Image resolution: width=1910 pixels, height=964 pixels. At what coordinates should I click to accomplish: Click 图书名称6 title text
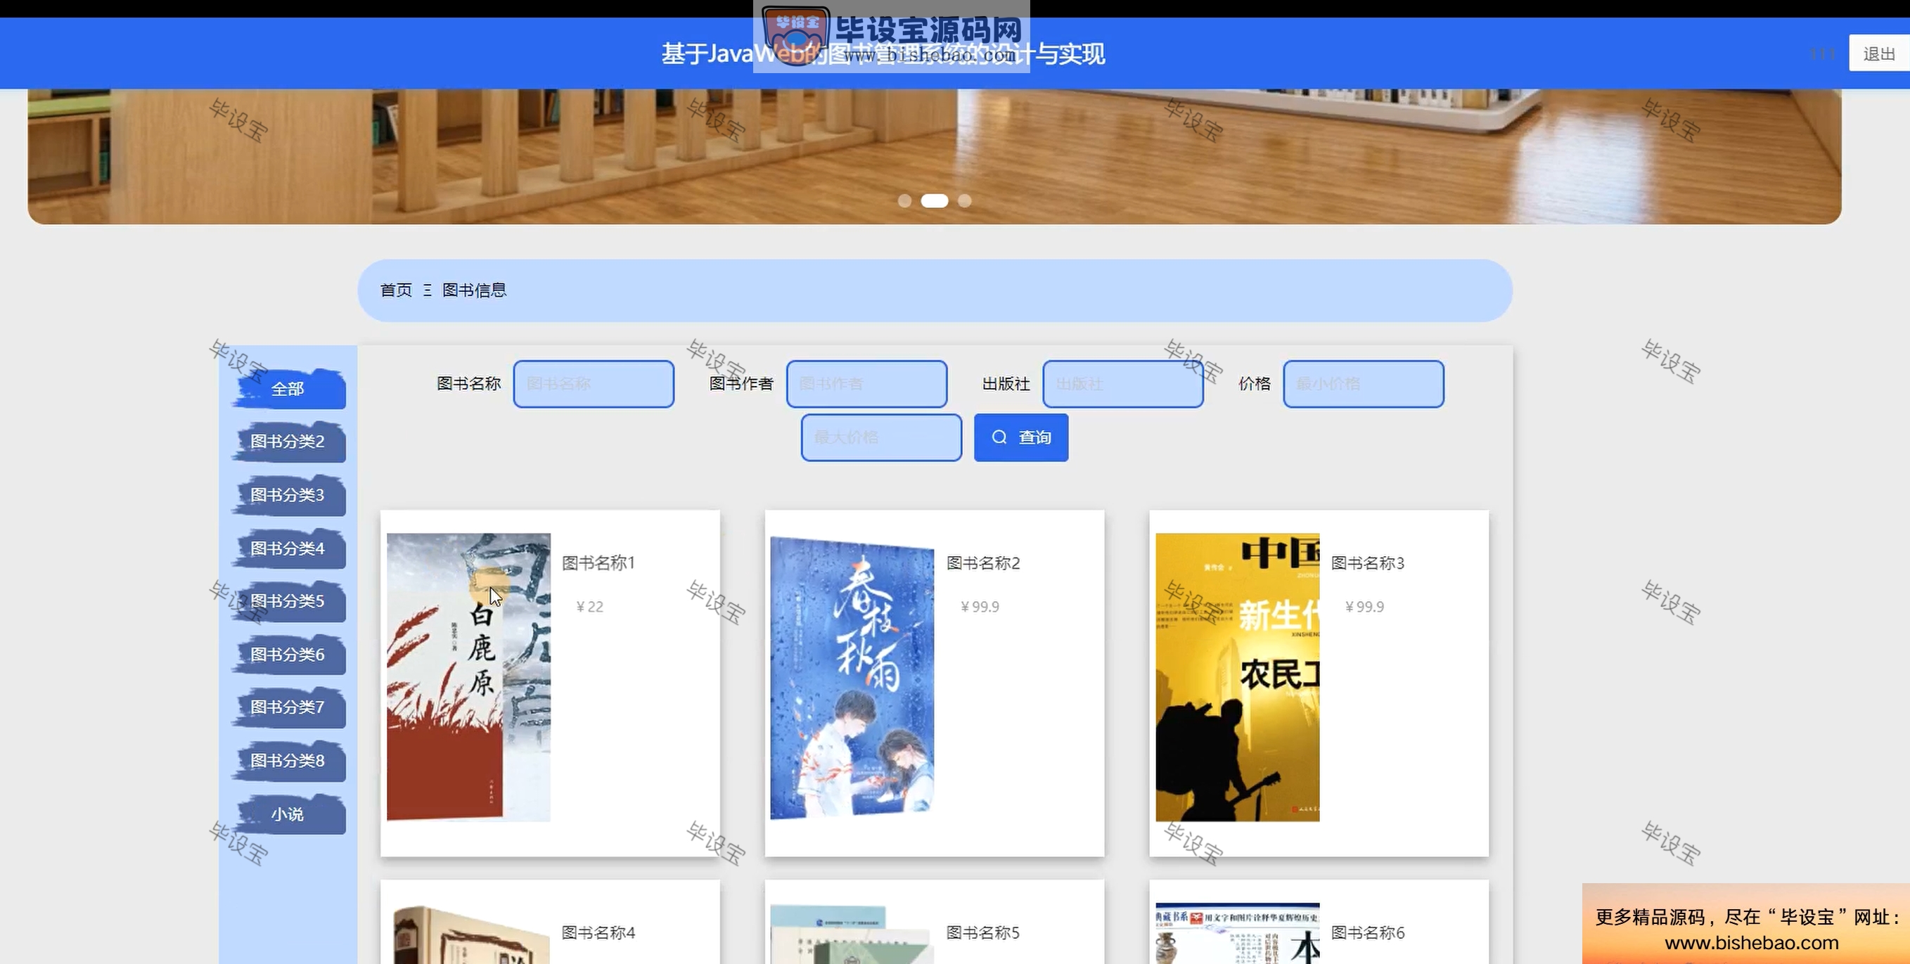(1368, 933)
